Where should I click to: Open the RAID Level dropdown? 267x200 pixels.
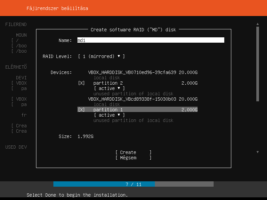click(101, 56)
